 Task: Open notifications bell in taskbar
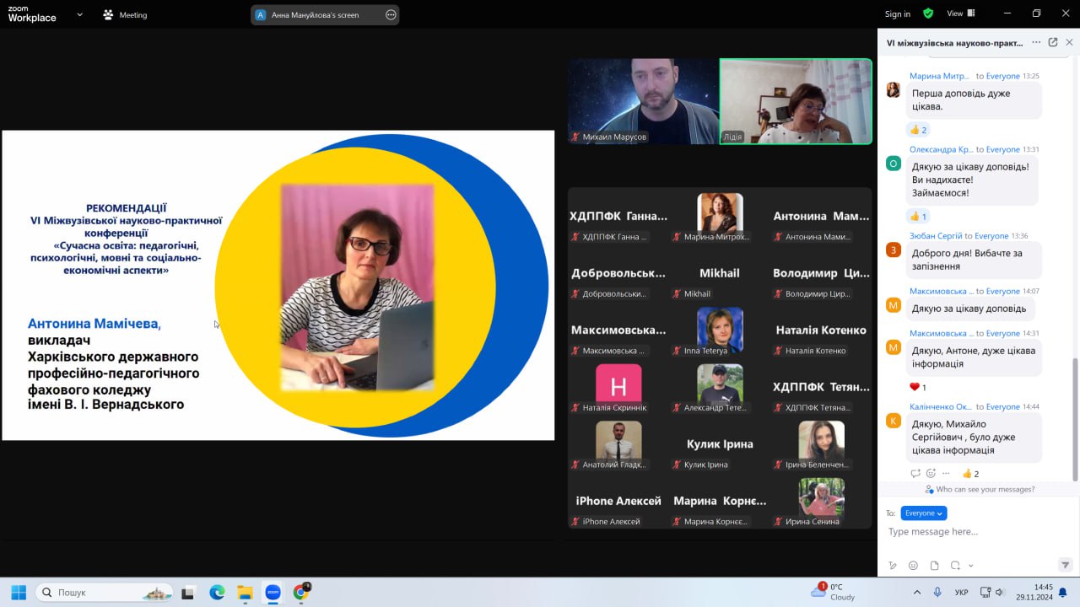[1063, 593]
